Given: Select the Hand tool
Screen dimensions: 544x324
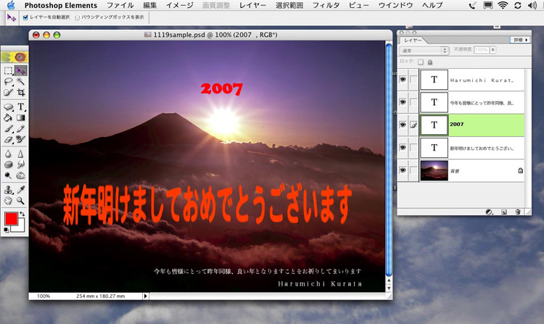Looking at the screenshot, I should [8, 201].
